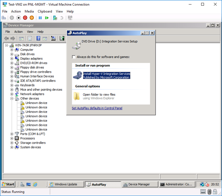Click the Show/Hide Console Tree icon
222x196 pixels.
(21, 38)
